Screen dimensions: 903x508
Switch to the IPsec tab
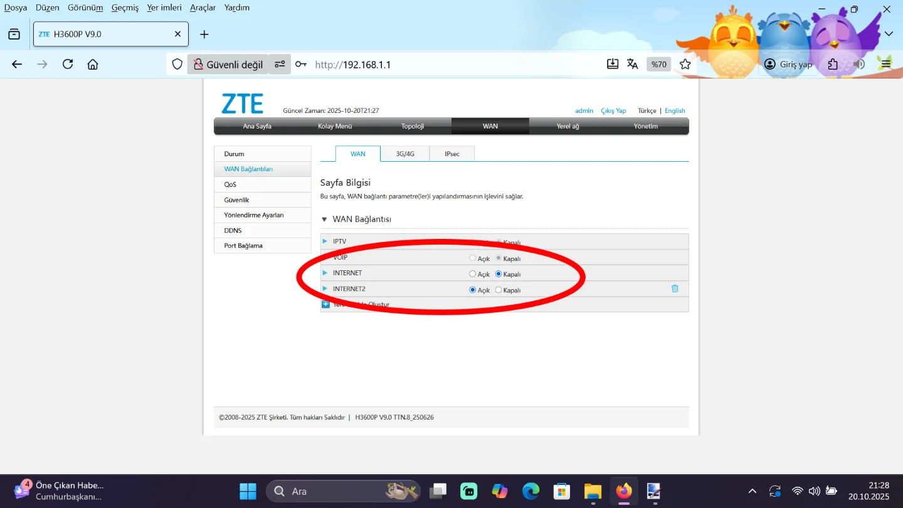(452, 154)
